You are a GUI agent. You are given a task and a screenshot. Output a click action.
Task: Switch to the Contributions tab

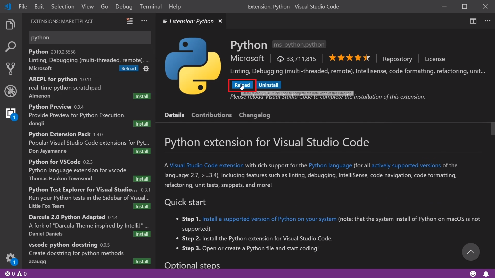point(211,115)
